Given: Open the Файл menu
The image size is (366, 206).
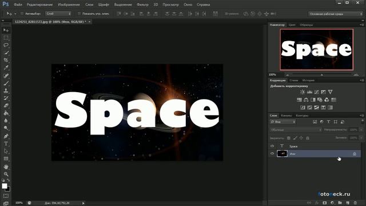Looking at the screenshot, I should [18, 5].
